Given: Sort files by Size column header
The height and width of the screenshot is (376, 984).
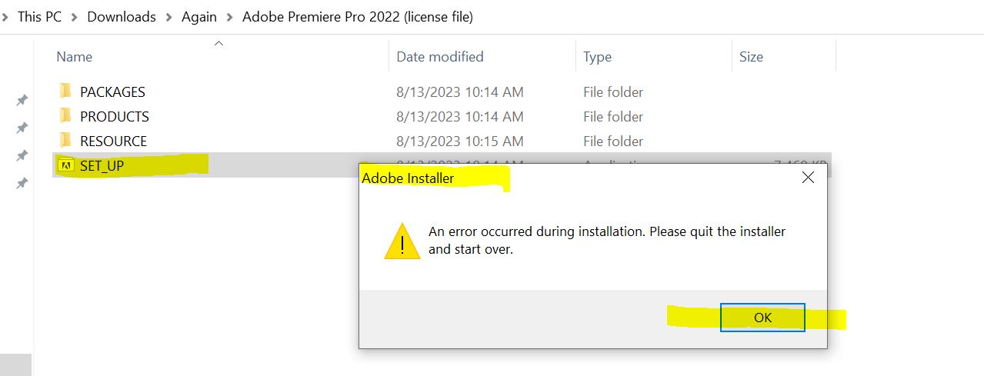Looking at the screenshot, I should click(751, 56).
